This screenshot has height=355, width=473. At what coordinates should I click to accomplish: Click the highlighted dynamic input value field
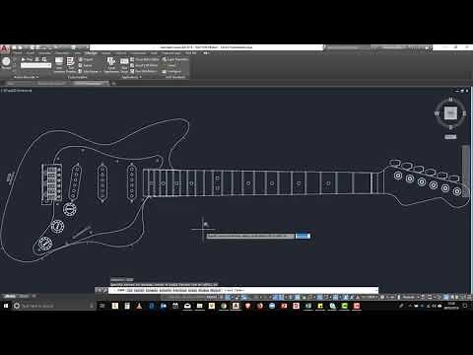coord(303,236)
